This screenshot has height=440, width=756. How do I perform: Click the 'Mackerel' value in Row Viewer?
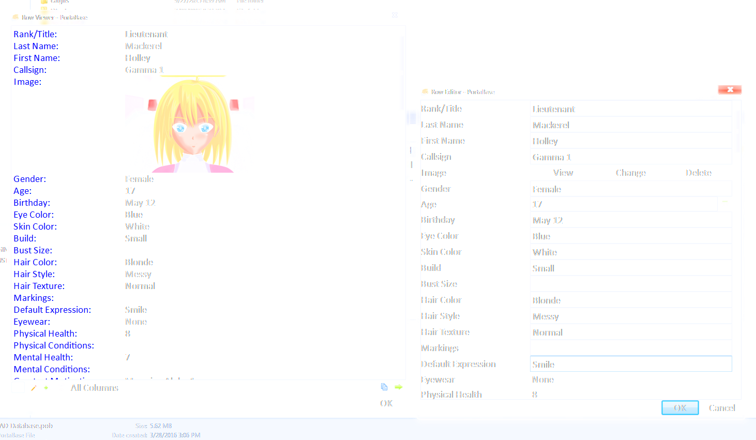[x=143, y=46]
